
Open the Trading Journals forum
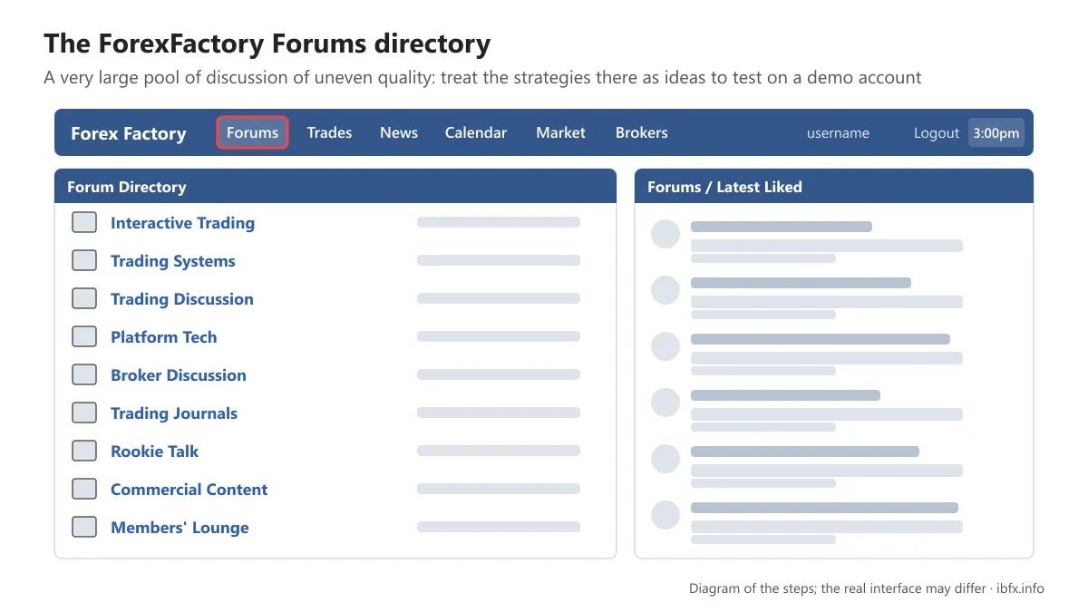point(173,413)
